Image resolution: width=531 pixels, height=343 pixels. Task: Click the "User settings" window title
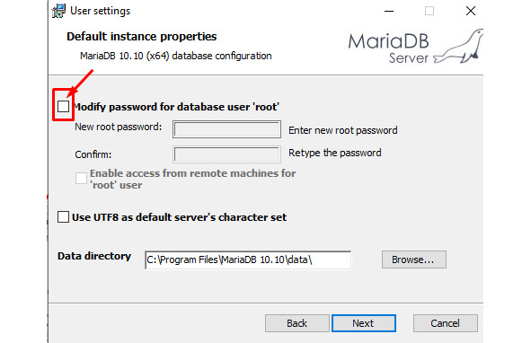click(x=101, y=11)
